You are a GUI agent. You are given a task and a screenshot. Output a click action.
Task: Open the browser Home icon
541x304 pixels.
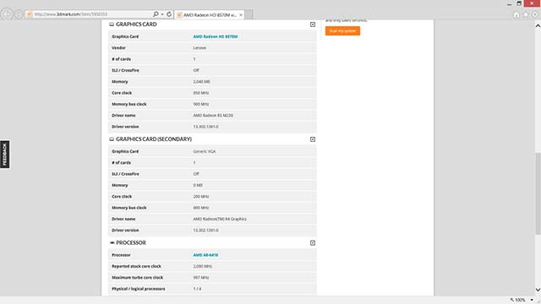(x=516, y=14)
